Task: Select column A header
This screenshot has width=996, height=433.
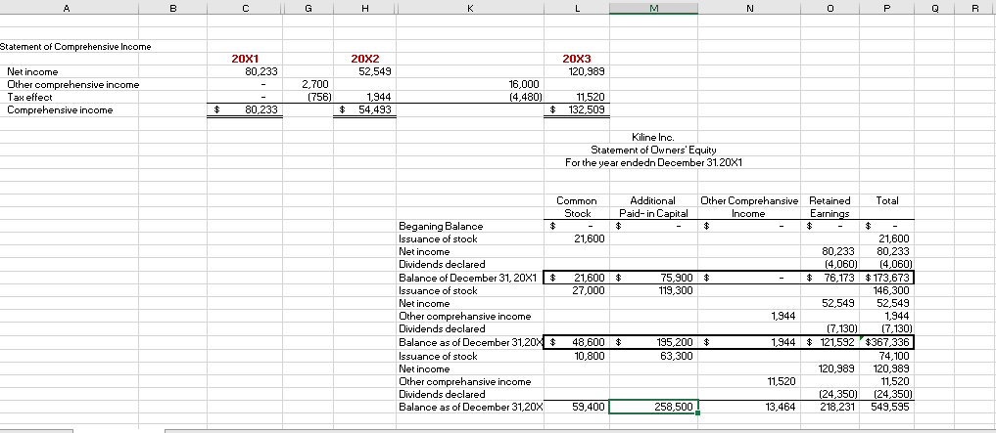Action: pos(68,8)
